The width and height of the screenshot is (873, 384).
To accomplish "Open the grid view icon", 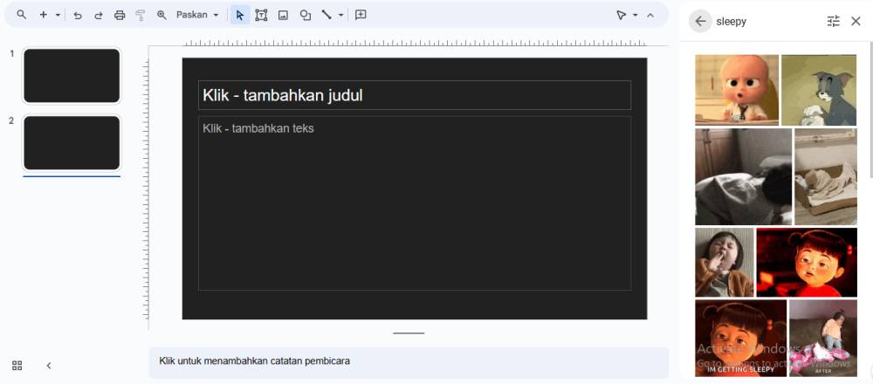I will tap(17, 366).
